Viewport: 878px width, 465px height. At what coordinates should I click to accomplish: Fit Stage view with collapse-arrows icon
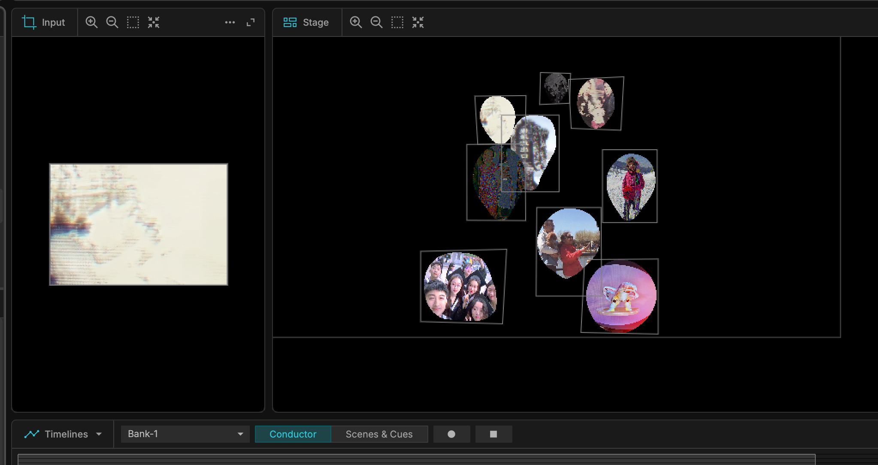pyautogui.click(x=418, y=22)
